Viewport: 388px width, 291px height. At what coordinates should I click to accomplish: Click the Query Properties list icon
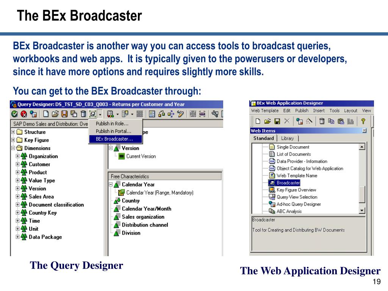coord(152,114)
